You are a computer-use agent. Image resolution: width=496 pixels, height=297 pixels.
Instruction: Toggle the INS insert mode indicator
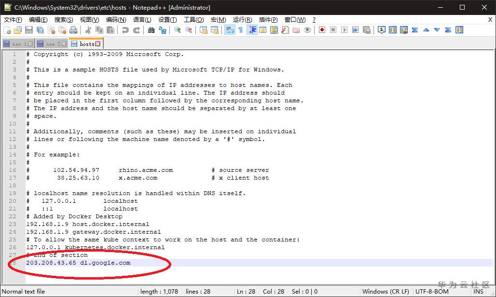tap(478, 292)
